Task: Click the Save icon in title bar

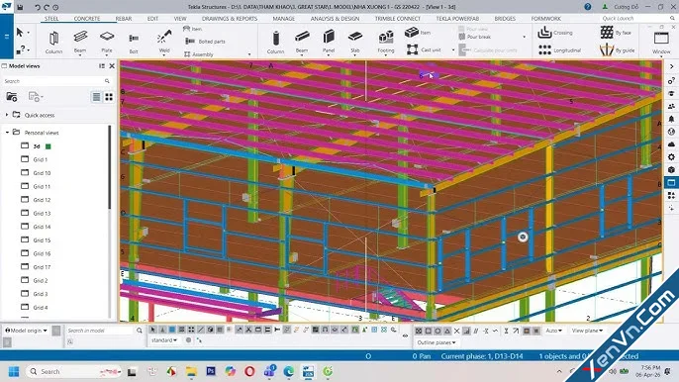Action: (20, 7)
